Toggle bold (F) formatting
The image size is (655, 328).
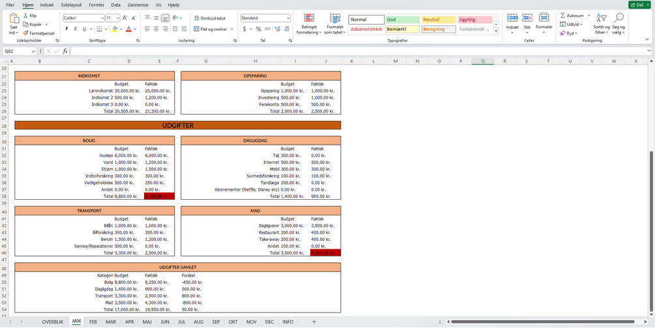click(x=67, y=29)
